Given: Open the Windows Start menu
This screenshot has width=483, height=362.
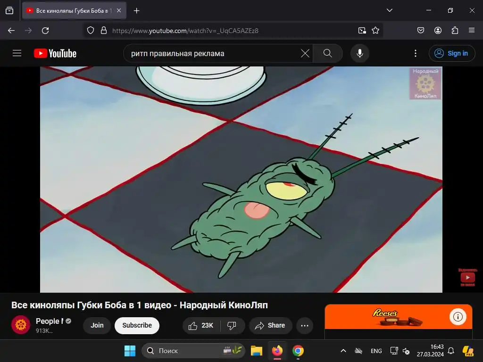Looking at the screenshot, I should (130, 351).
